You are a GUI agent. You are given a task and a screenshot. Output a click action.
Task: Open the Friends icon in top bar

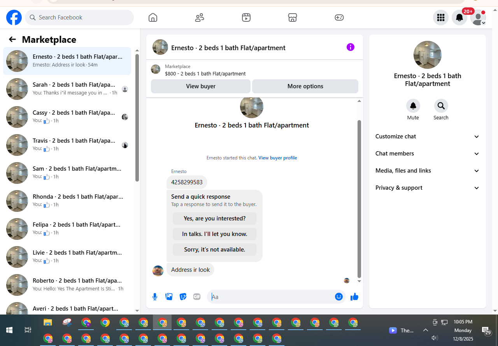(200, 17)
